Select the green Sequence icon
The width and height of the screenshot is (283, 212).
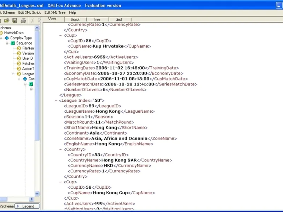[13, 43]
